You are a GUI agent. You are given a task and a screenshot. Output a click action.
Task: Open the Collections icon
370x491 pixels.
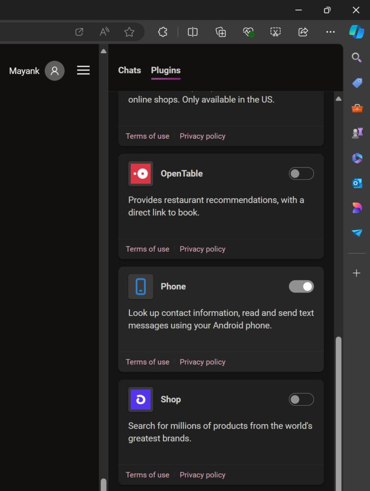(220, 32)
